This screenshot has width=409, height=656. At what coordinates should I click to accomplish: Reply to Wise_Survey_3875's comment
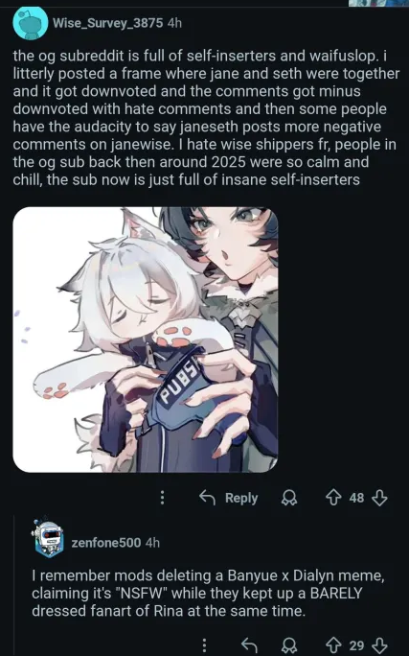229,498
